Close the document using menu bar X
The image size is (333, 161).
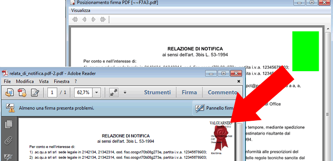pos(239,81)
